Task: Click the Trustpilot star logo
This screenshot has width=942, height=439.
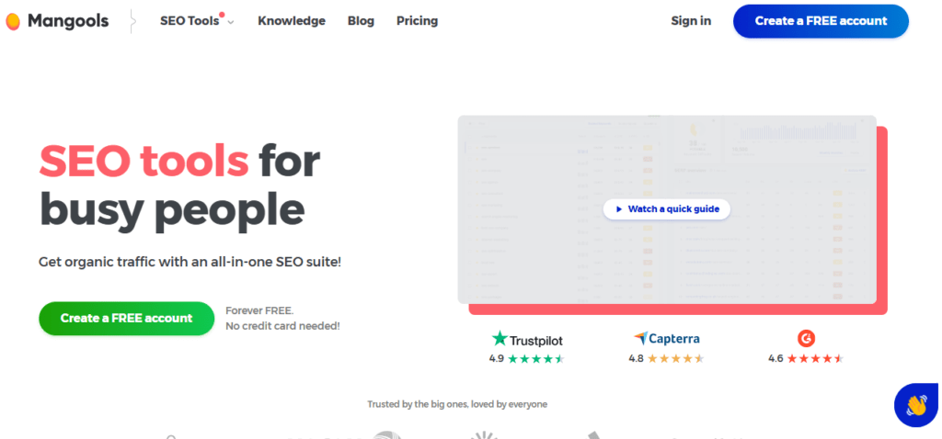Action: [500, 338]
